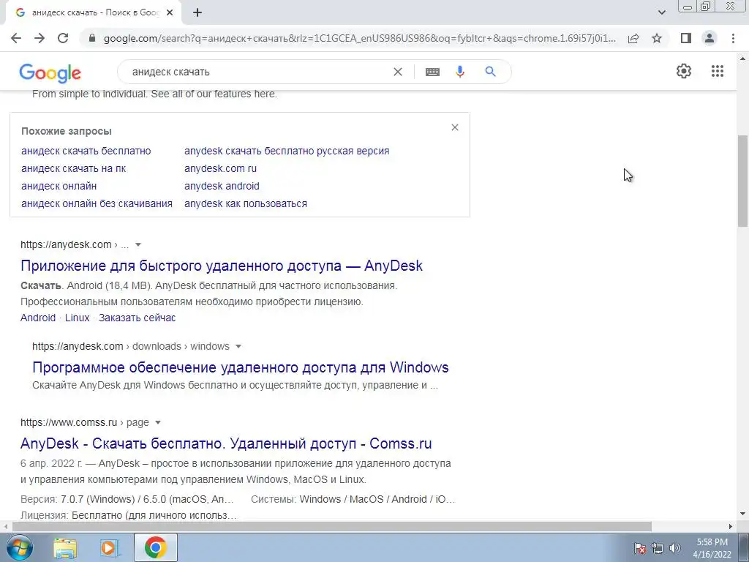Click the Chrome taskbar icon
Image resolution: width=749 pixels, height=562 pixels.
pyautogui.click(x=155, y=547)
